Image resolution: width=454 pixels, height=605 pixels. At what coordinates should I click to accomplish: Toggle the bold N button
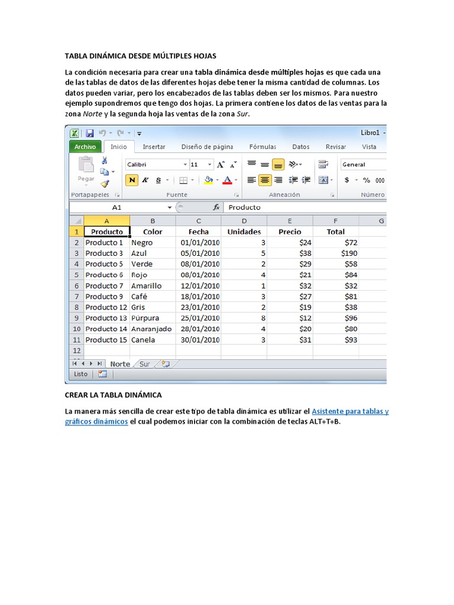click(132, 180)
